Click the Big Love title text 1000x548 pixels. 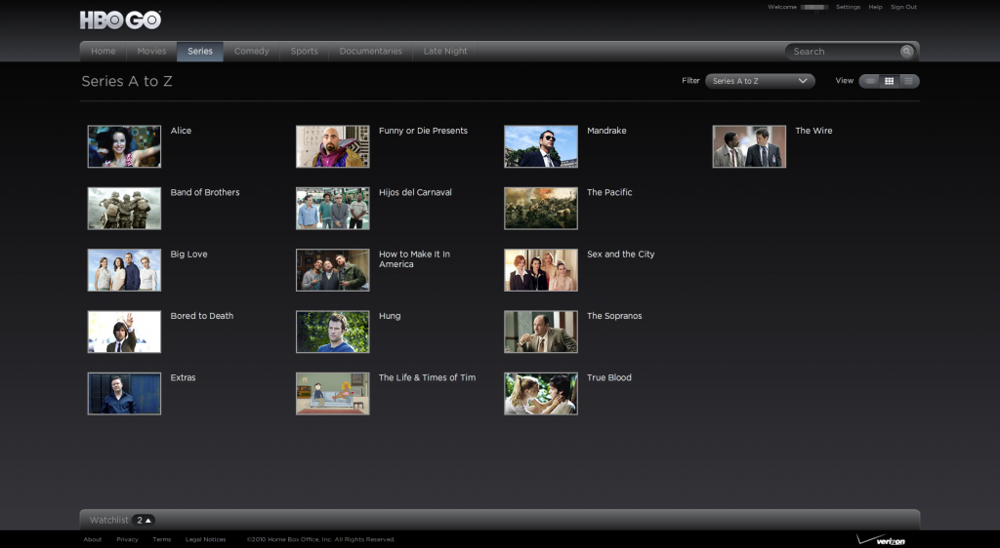click(188, 254)
